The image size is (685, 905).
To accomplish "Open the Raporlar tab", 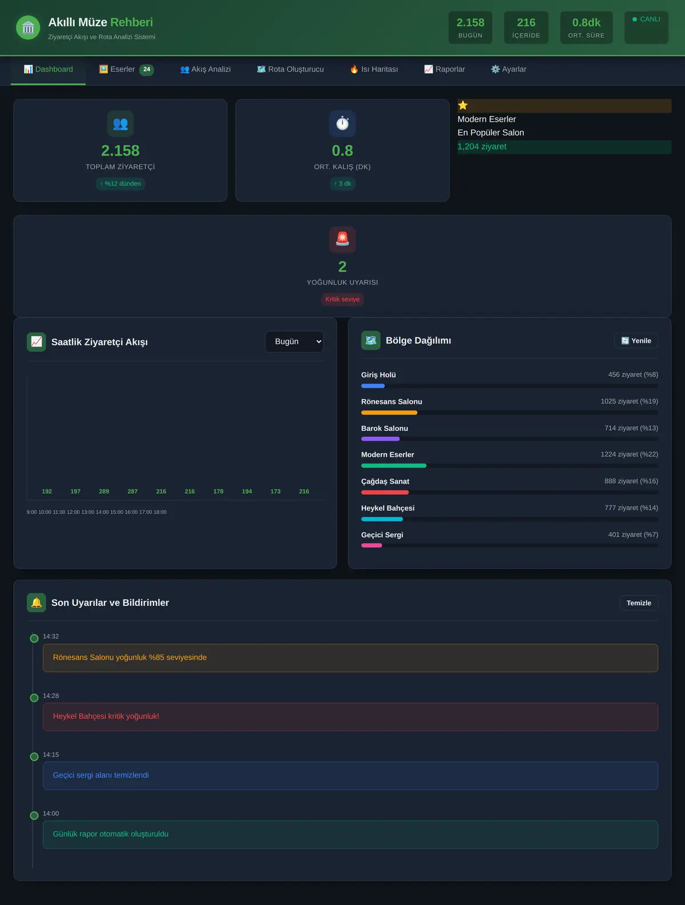I will coord(445,70).
